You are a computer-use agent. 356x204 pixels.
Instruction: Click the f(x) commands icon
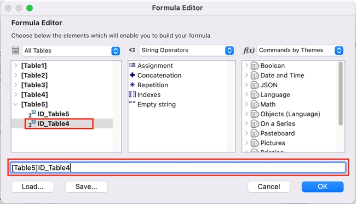[249, 50]
